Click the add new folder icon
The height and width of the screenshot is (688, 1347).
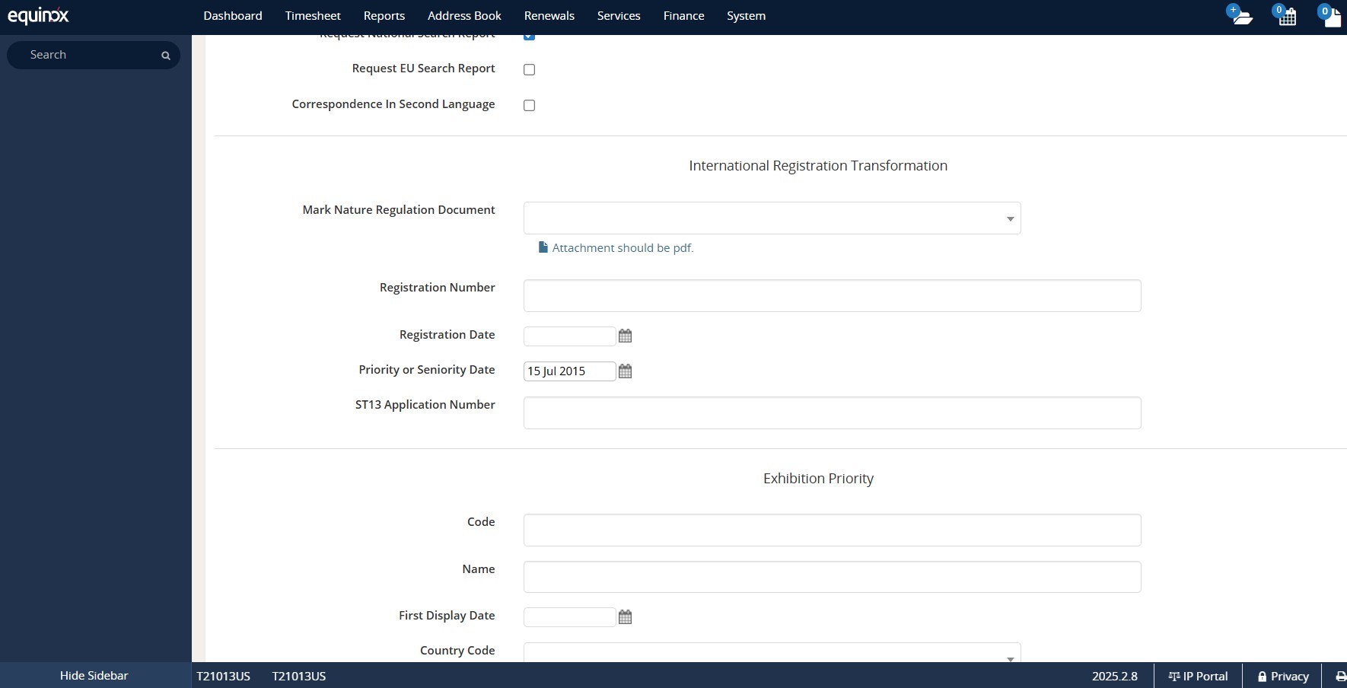click(x=1241, y=16)
